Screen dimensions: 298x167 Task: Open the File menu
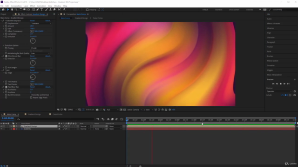(2, 6)
